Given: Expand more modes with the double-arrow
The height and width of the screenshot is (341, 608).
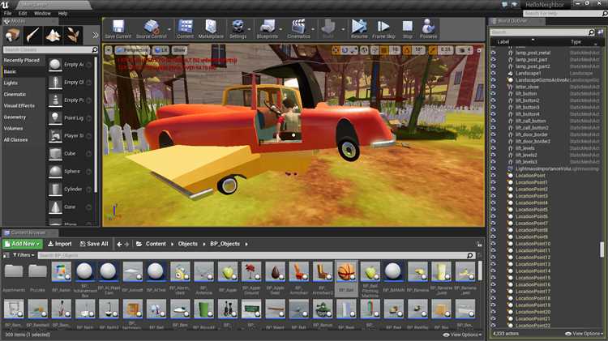Looking at the screenshot, I should [95, 36].
